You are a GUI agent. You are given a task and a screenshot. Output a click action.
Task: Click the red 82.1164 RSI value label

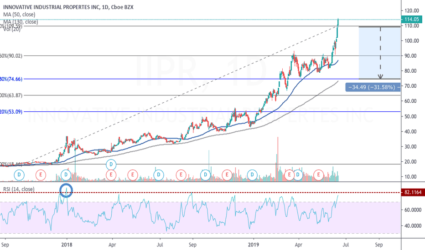coord(413,192)
